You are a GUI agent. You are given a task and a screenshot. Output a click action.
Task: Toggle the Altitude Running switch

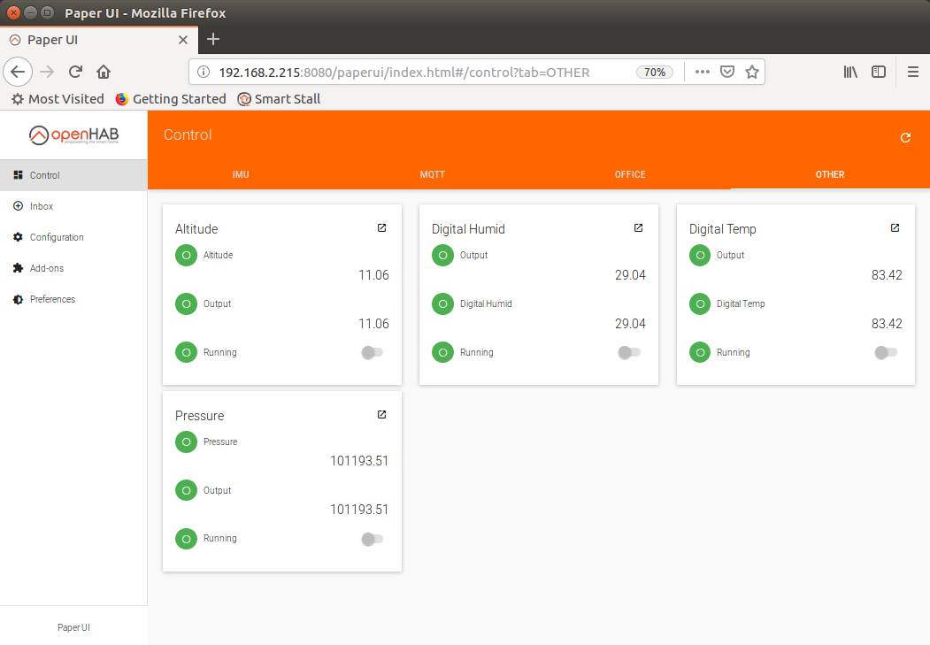tap(373, 352)
